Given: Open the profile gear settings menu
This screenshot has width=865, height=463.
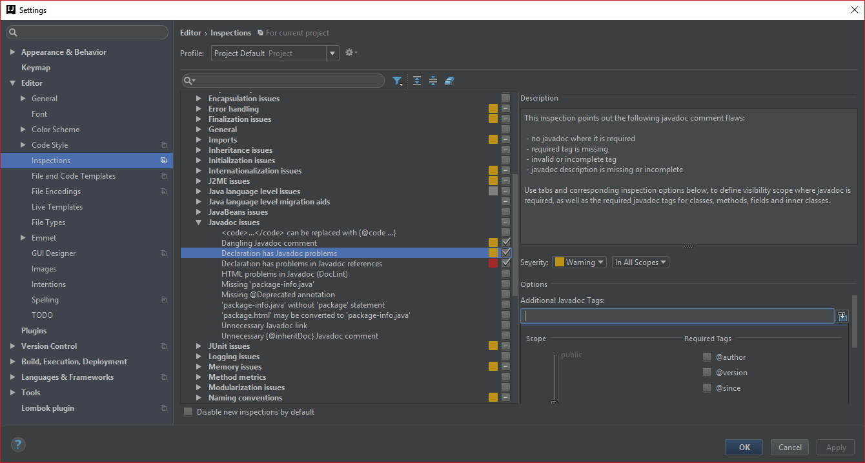Looking at the screenshot, I should 349,52.
